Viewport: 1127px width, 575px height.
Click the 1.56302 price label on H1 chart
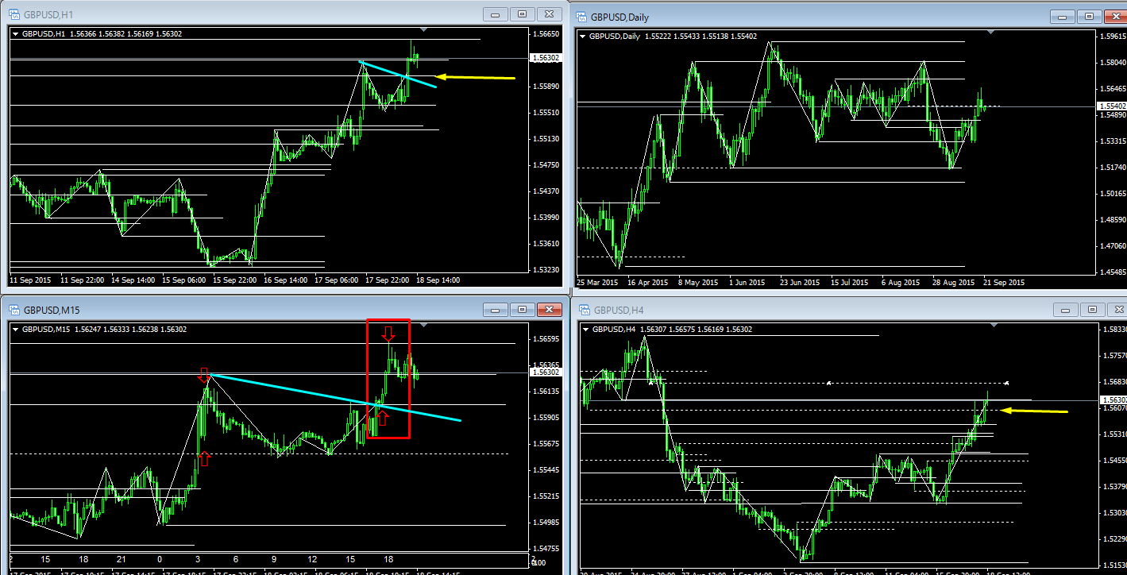tap(546, 58)
